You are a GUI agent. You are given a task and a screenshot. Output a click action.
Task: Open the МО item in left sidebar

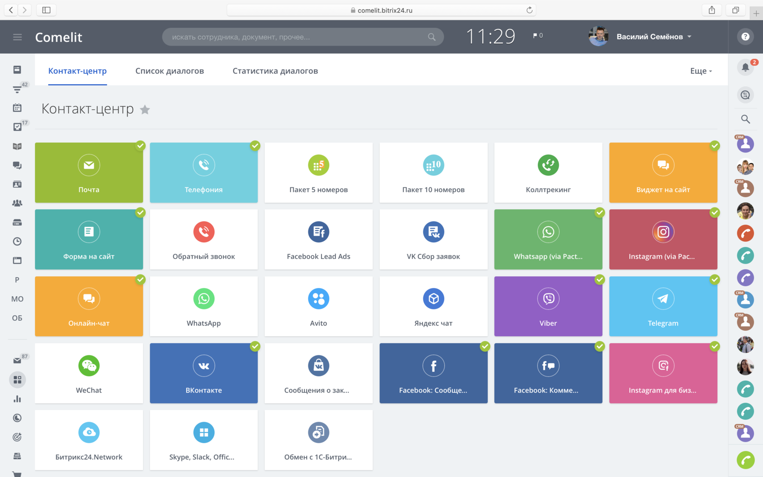click(x=17, y=299)
